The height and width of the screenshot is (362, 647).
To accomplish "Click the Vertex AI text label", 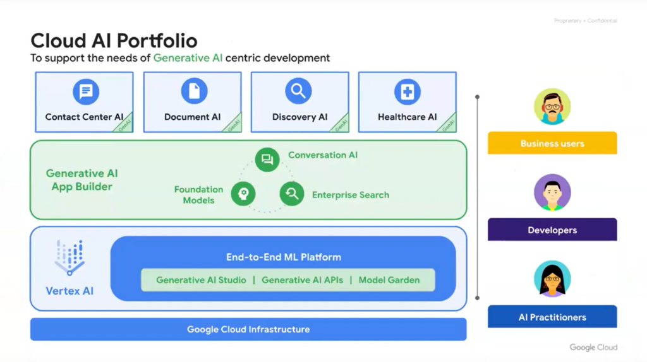I will tap(70, 291).
